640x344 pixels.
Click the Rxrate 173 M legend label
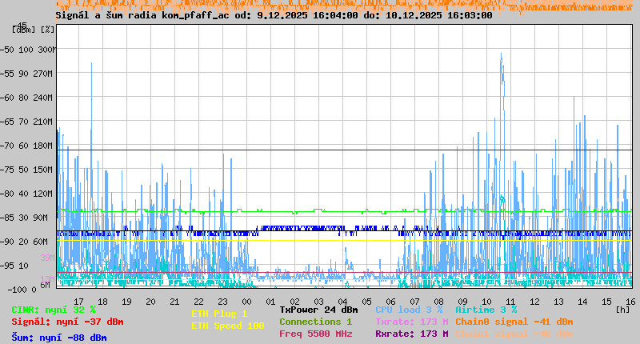pos(411,334)
